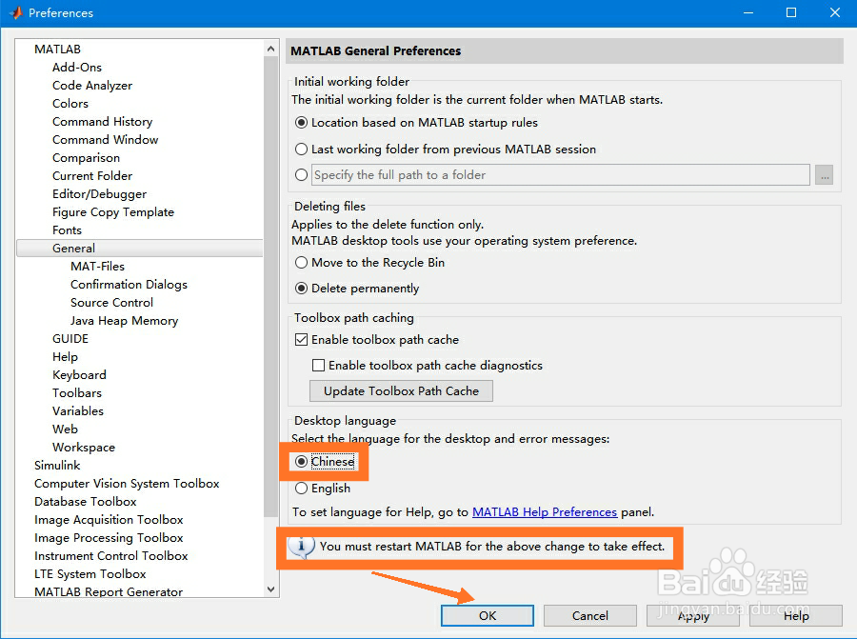Minimize the Preferences window
This screenshot has width=857, height=639.
click(x=748, y=12)
